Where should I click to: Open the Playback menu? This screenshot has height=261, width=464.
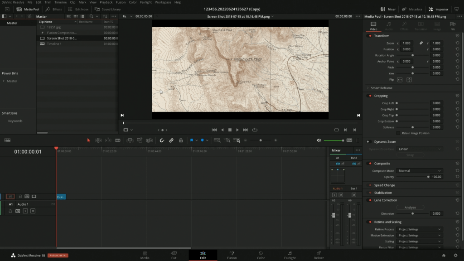pyautogui.click(x=106, y=2)
